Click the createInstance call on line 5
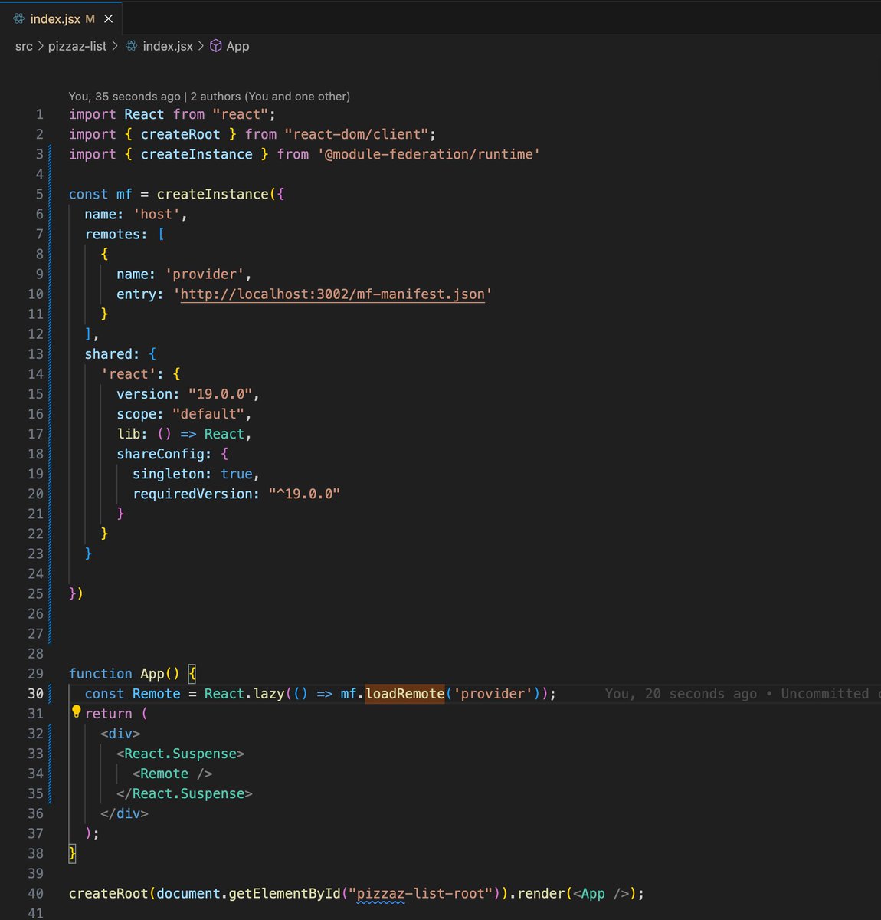881x920 pixels. [x=213, y=195]
